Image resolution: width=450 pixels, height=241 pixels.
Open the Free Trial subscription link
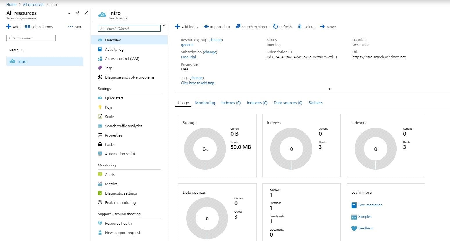pyautogui.click(x=188, y=57)
